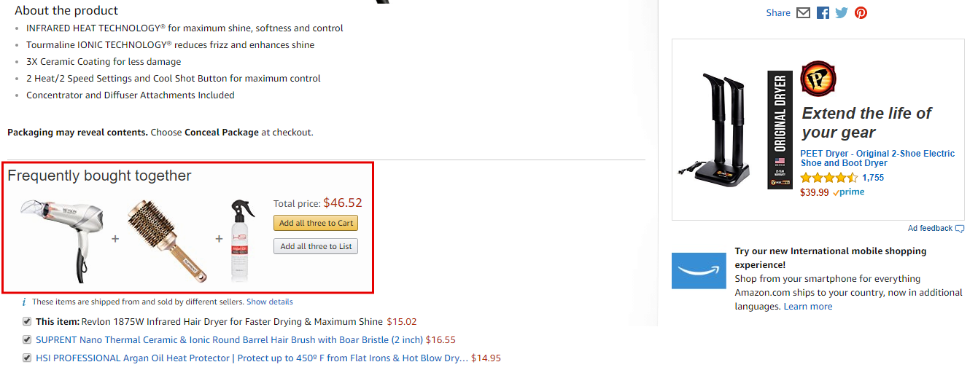Uncheck the Revlon Infrared Hair Dryer item
The image size is (978, 370).
pyautogui.click(x=27, y=321)
